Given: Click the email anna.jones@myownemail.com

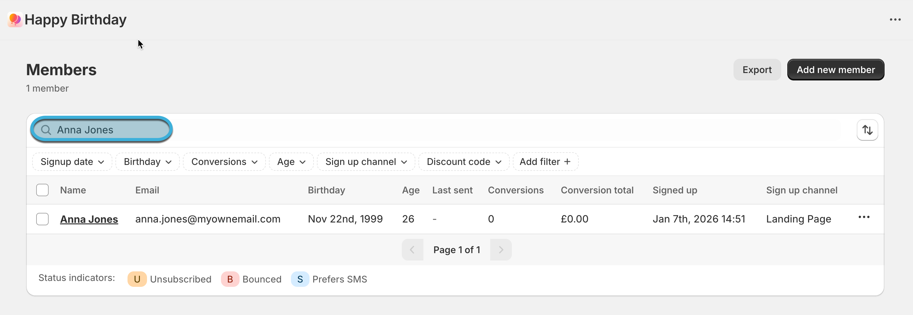Looking at the screenshot, I should (208, 219).
